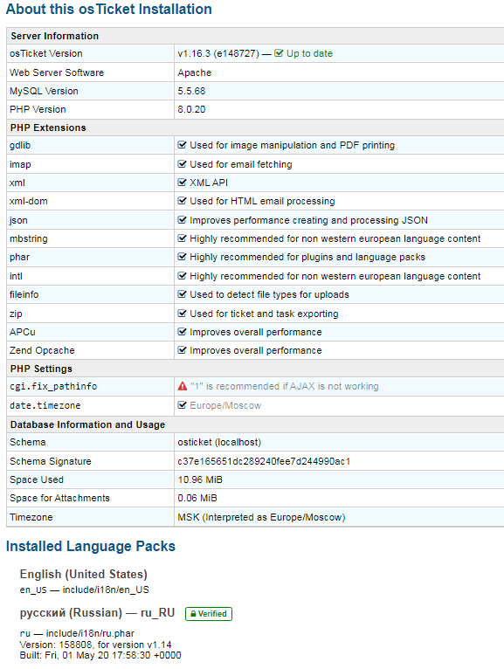Click the check icon in fileinfo row
The width and height of the screenshot is (504, 669).
[182, 294]
